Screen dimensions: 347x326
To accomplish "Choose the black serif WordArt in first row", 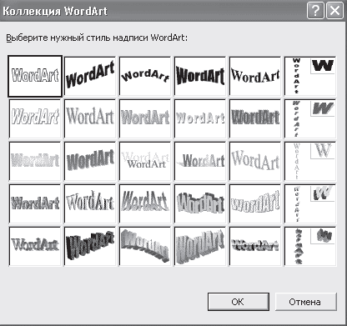I will 255,76.
